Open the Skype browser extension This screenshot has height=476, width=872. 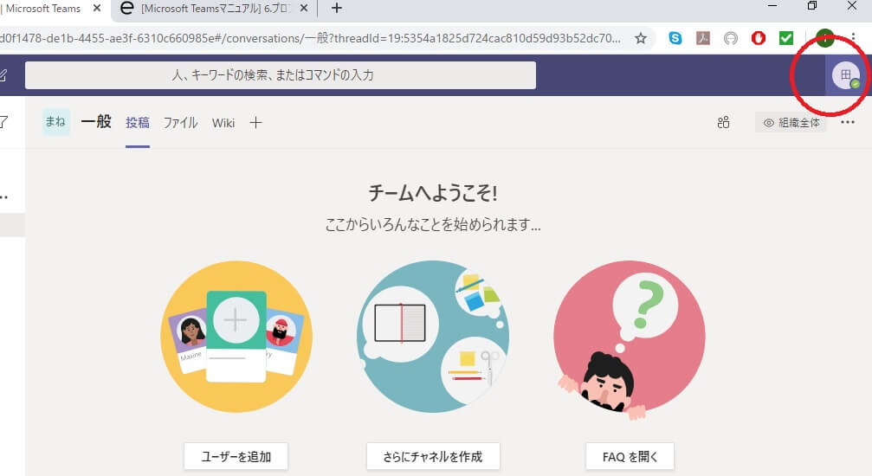pos(675,38)
